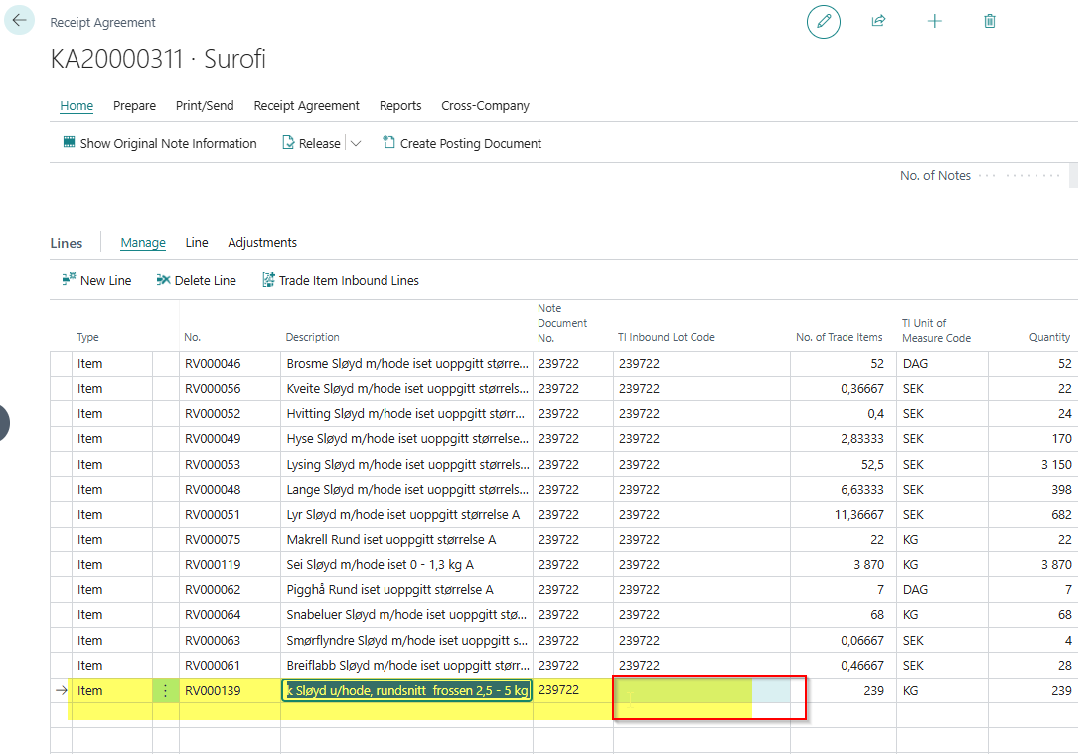Open the Prepare tab

(x=134, y=106)
